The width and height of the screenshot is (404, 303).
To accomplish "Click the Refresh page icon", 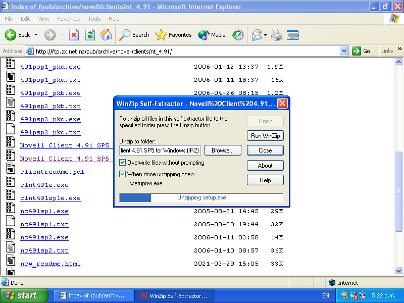I will (x=90, y=35).
